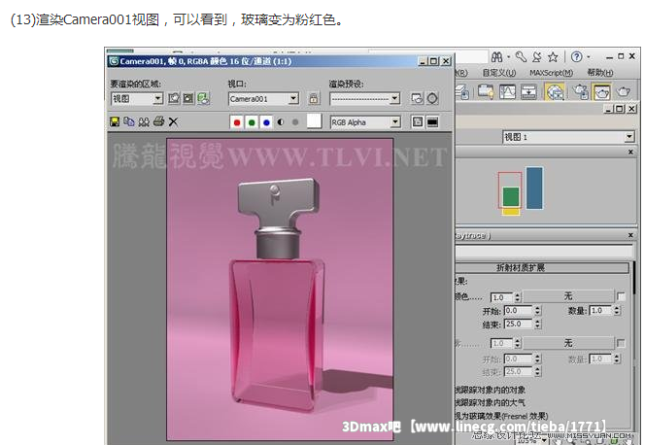Toggle the red channel button
Image resolution: width=645 pixels, height=445 pixels.
click(237, 122)
